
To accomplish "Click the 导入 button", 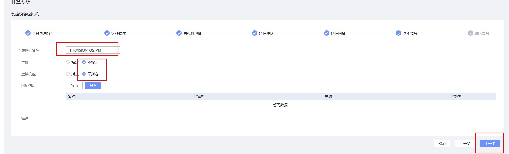I will (x=93, y=85).
